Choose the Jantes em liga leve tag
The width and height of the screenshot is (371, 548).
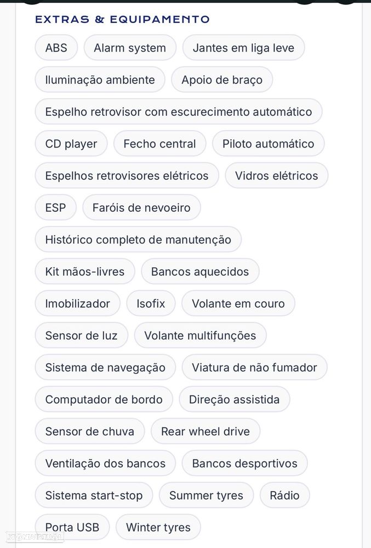243,48
